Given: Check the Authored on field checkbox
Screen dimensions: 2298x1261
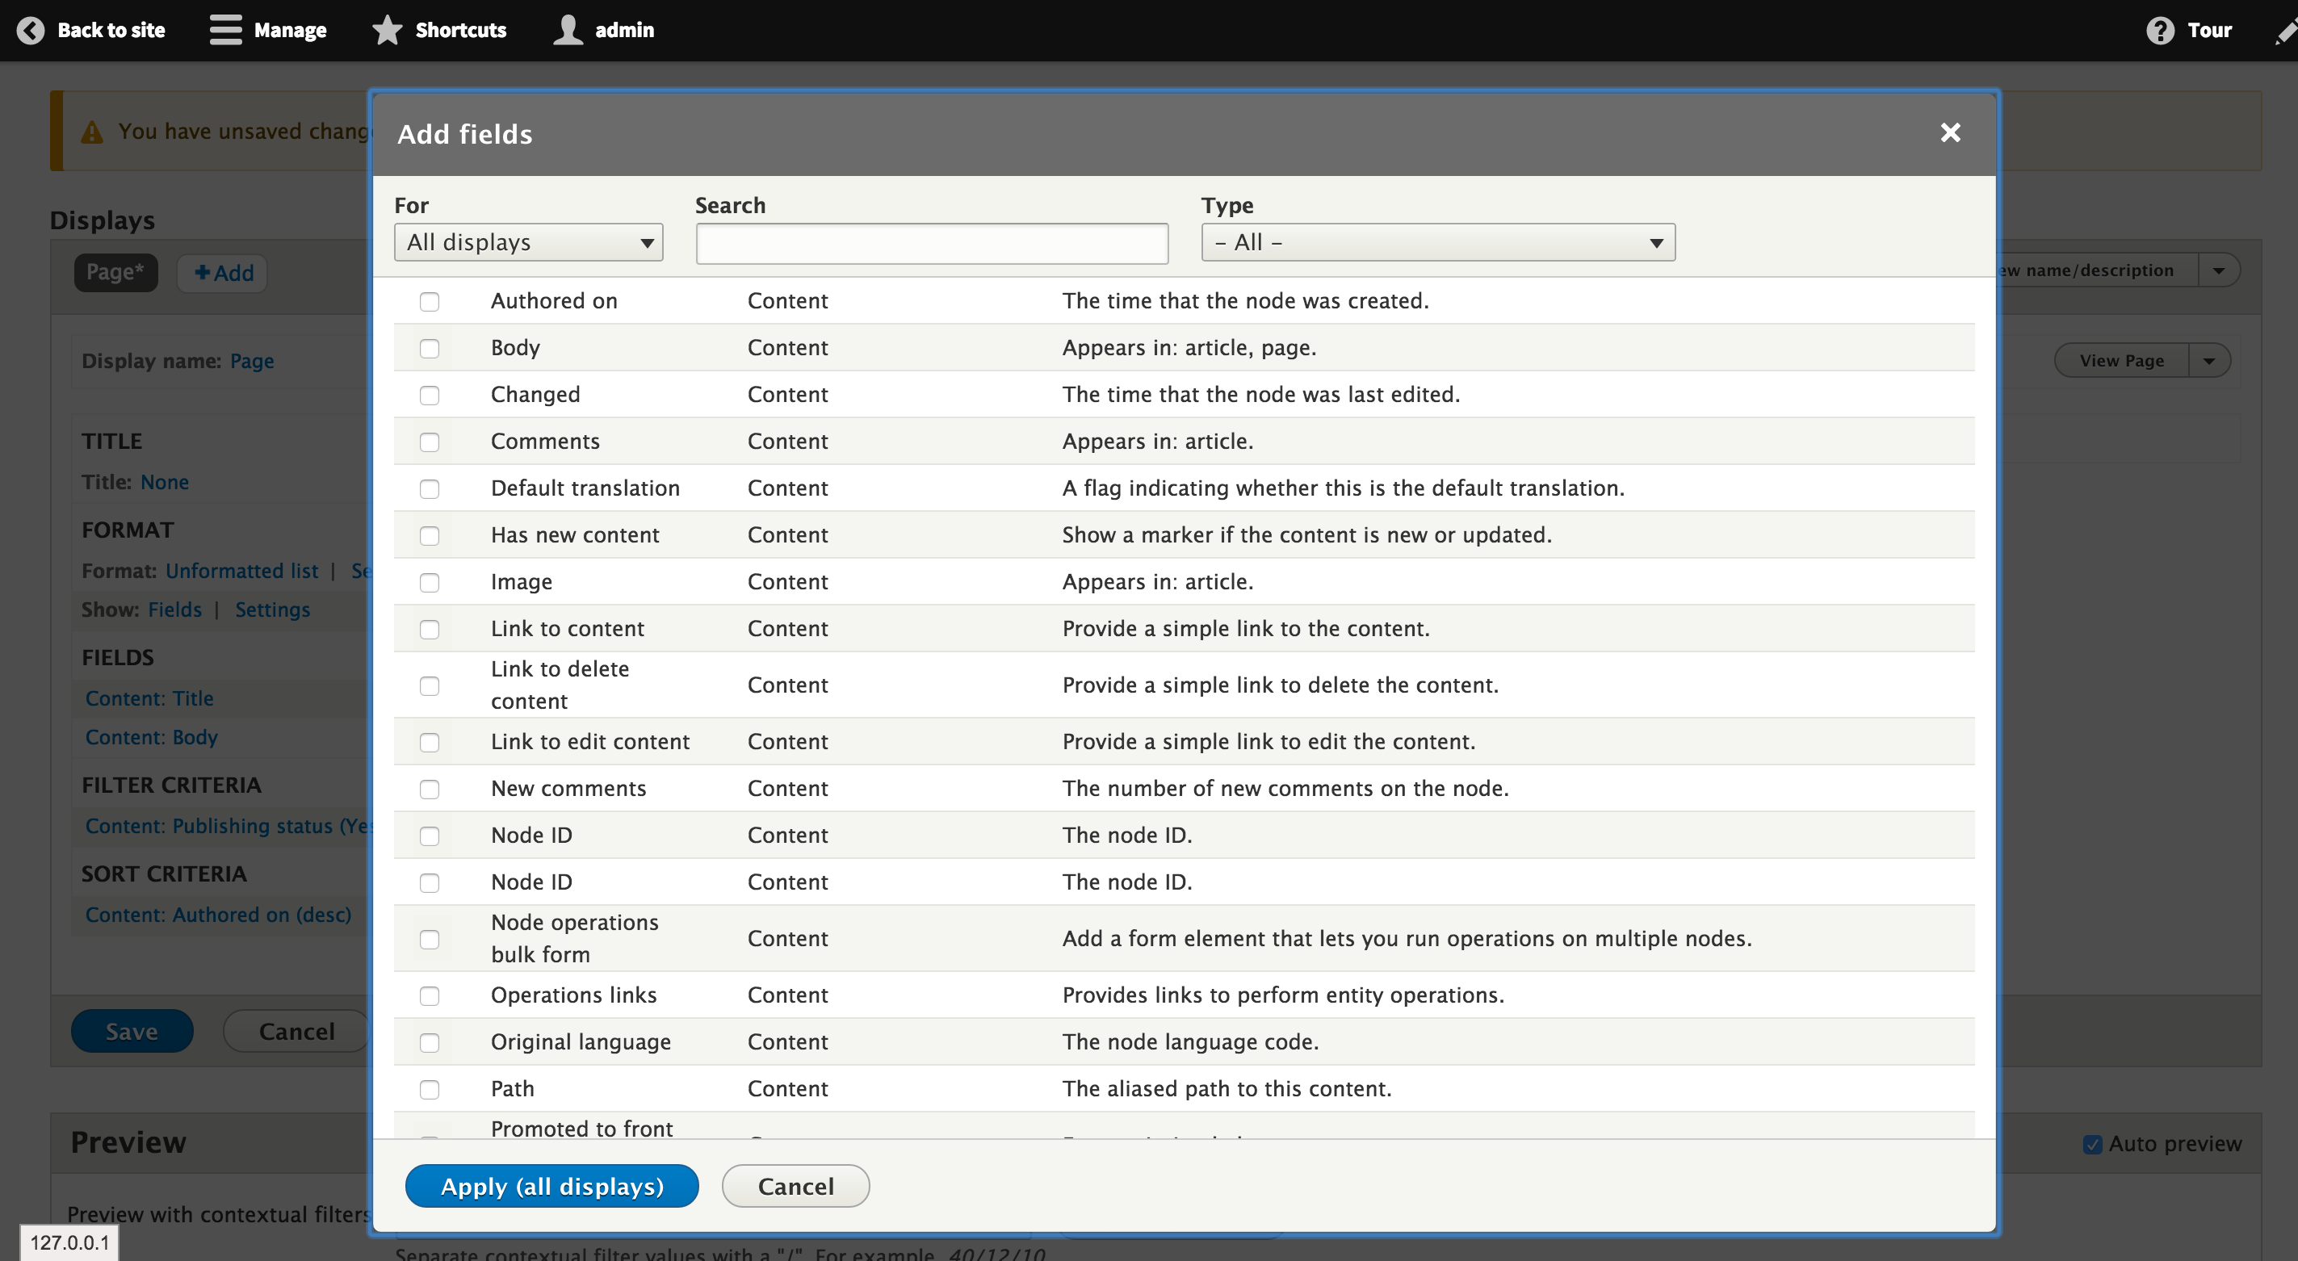Looking at the screenshot, I should (x=429, y=301).
